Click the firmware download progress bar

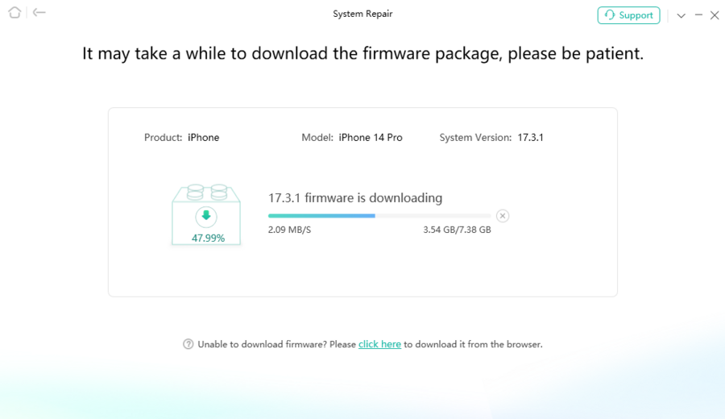(379, 216)
